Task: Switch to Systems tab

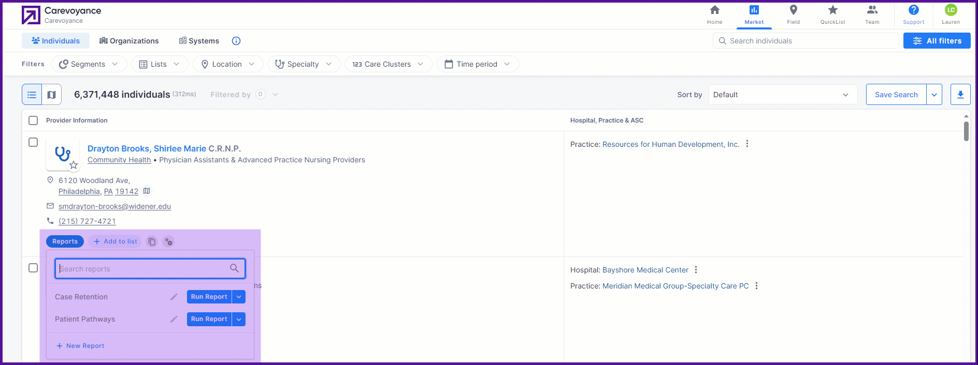Action: click(199, 41)
